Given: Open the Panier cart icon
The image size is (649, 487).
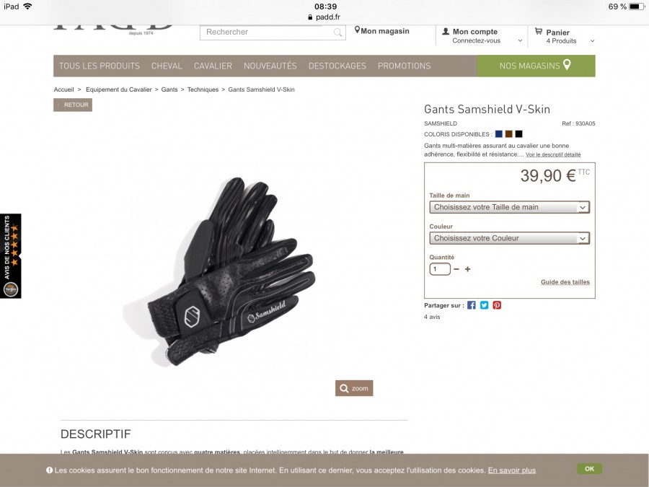Looking at the screenshot, I should (539, 31).
